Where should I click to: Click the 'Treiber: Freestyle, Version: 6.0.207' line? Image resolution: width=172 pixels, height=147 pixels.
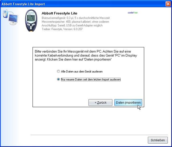pos(62,29)
